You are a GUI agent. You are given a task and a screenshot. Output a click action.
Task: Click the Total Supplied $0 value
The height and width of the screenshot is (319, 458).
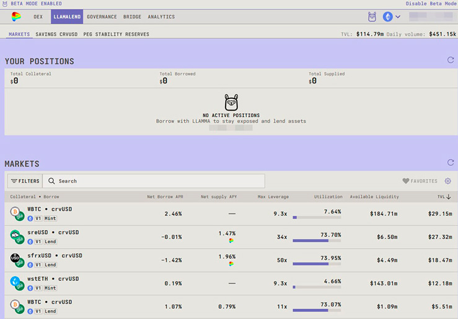(313, 81)
